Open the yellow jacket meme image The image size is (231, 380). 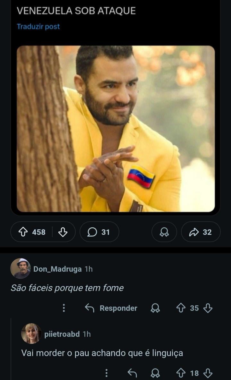(x=116, y=129)
